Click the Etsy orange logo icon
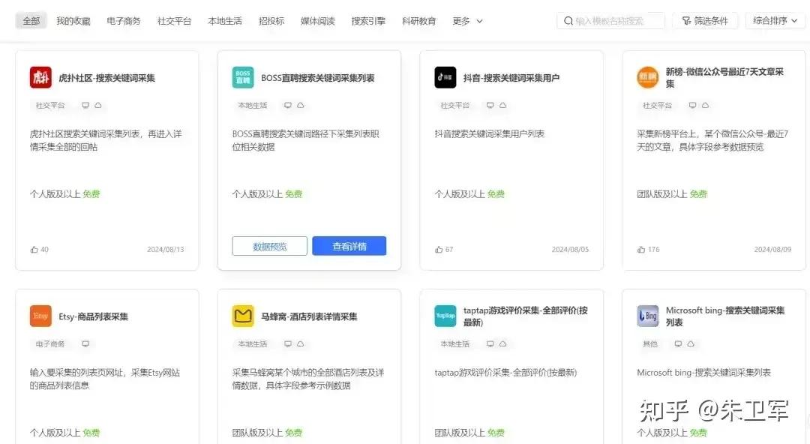Viewport: 810px width, 444px height. pos(40,316)
